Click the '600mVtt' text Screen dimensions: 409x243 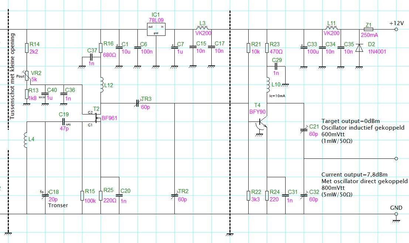(333, 134)
